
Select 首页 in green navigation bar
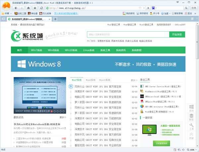point(20,50)
